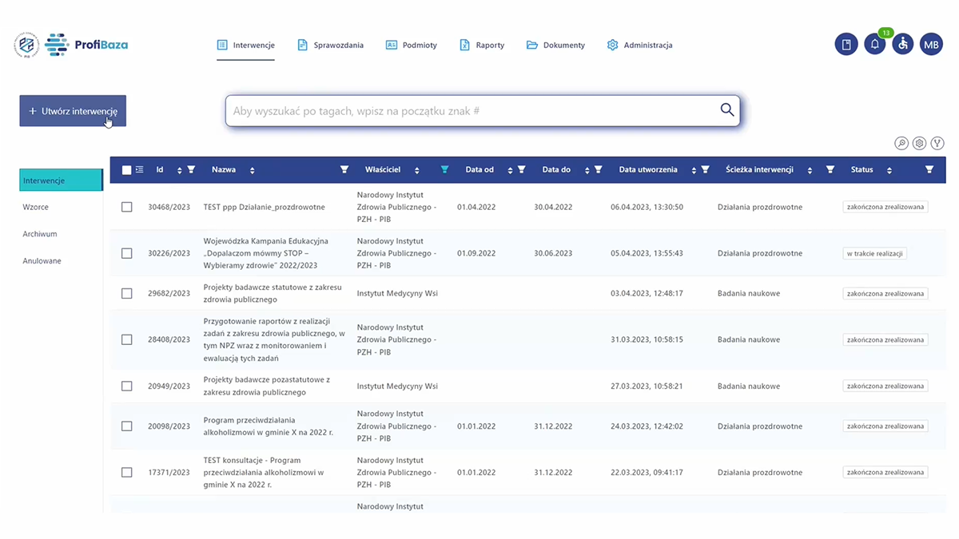This screenshot has height=539, width=959.
Task: Focus the tag search input field
Action: click(472, 111)
